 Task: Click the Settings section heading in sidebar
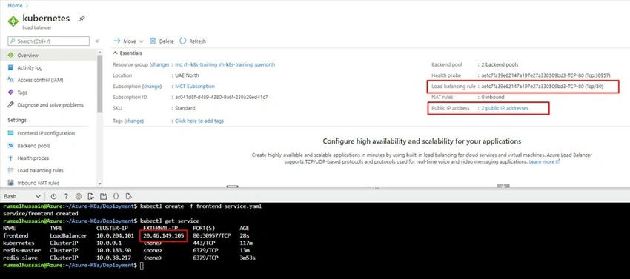(17, 120)
